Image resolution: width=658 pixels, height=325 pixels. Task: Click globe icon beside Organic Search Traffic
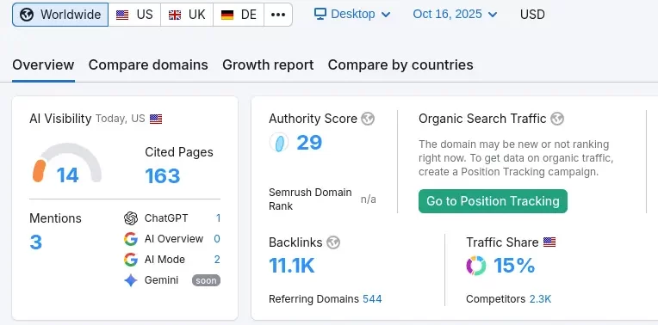557,119
